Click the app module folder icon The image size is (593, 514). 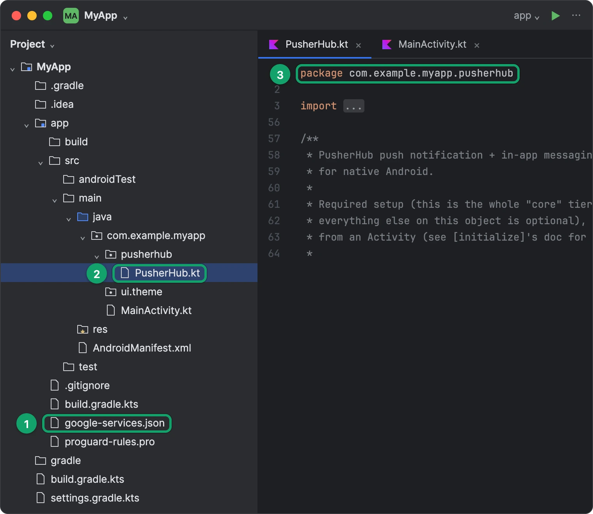(x=41, y=123)
